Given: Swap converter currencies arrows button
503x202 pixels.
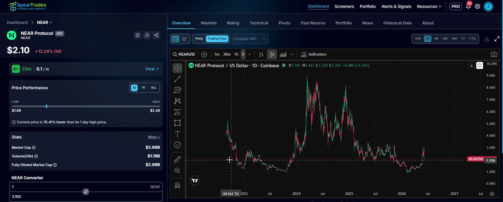Looking at the screenshot, I should tap(86, 192).
